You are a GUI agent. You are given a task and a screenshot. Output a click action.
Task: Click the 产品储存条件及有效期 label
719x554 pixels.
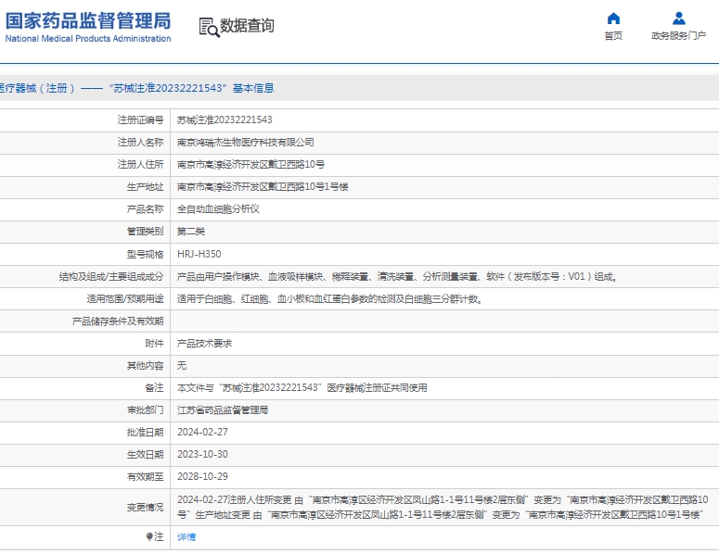(x=118, y=321)
